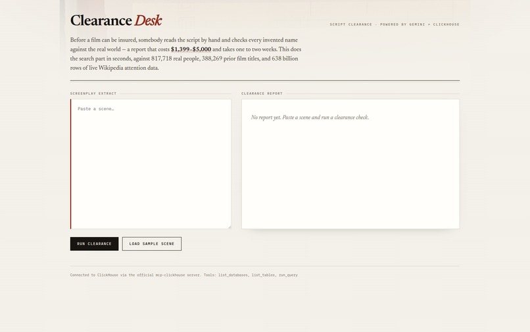Load the sample scene
530x332 pixels.
(x=152, y=244)
